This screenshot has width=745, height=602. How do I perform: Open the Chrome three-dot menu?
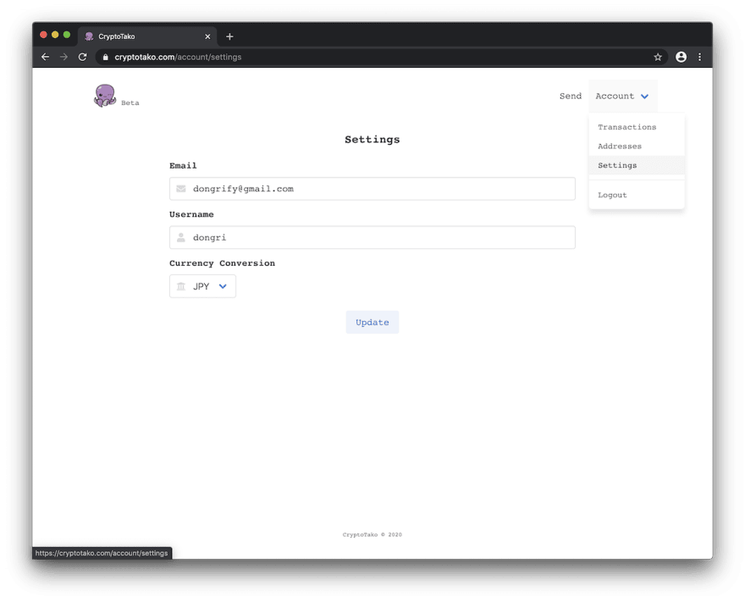pos(699,57)
